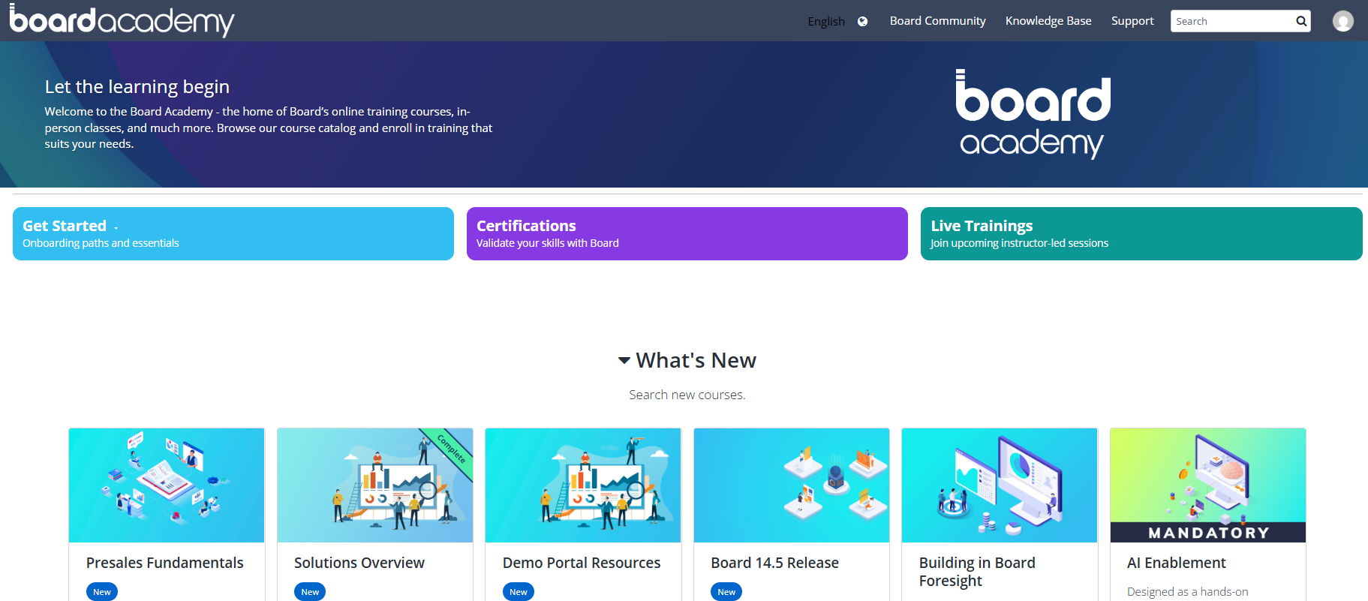1368x601 pixels.
Task: Click the 'Let the learning begin' heading
Action: click(137, 86)
